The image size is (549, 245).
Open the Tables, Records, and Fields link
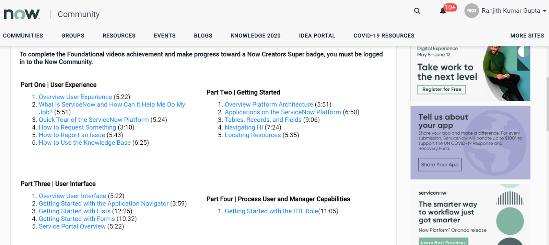coord(263,120)
